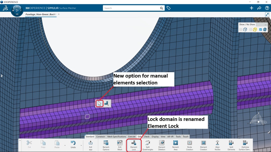Screen dimensions: 271x152
Task: Open Remesh Options
Action: tap(106, 143)
